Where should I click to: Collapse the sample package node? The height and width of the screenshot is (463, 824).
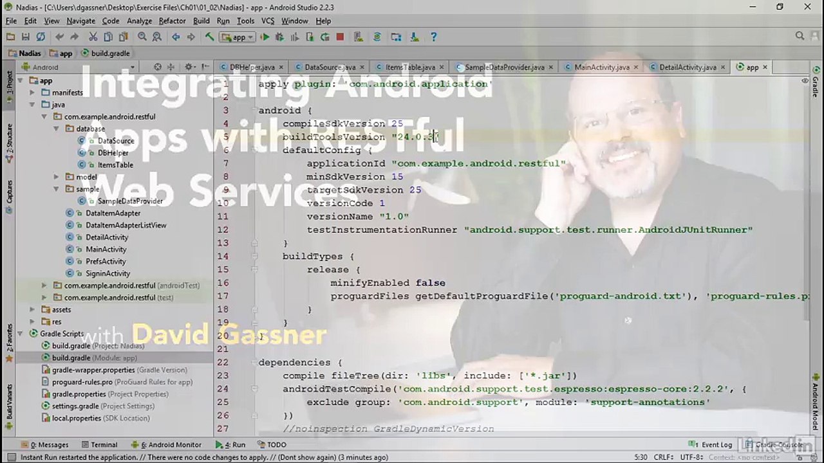point(57,189)
